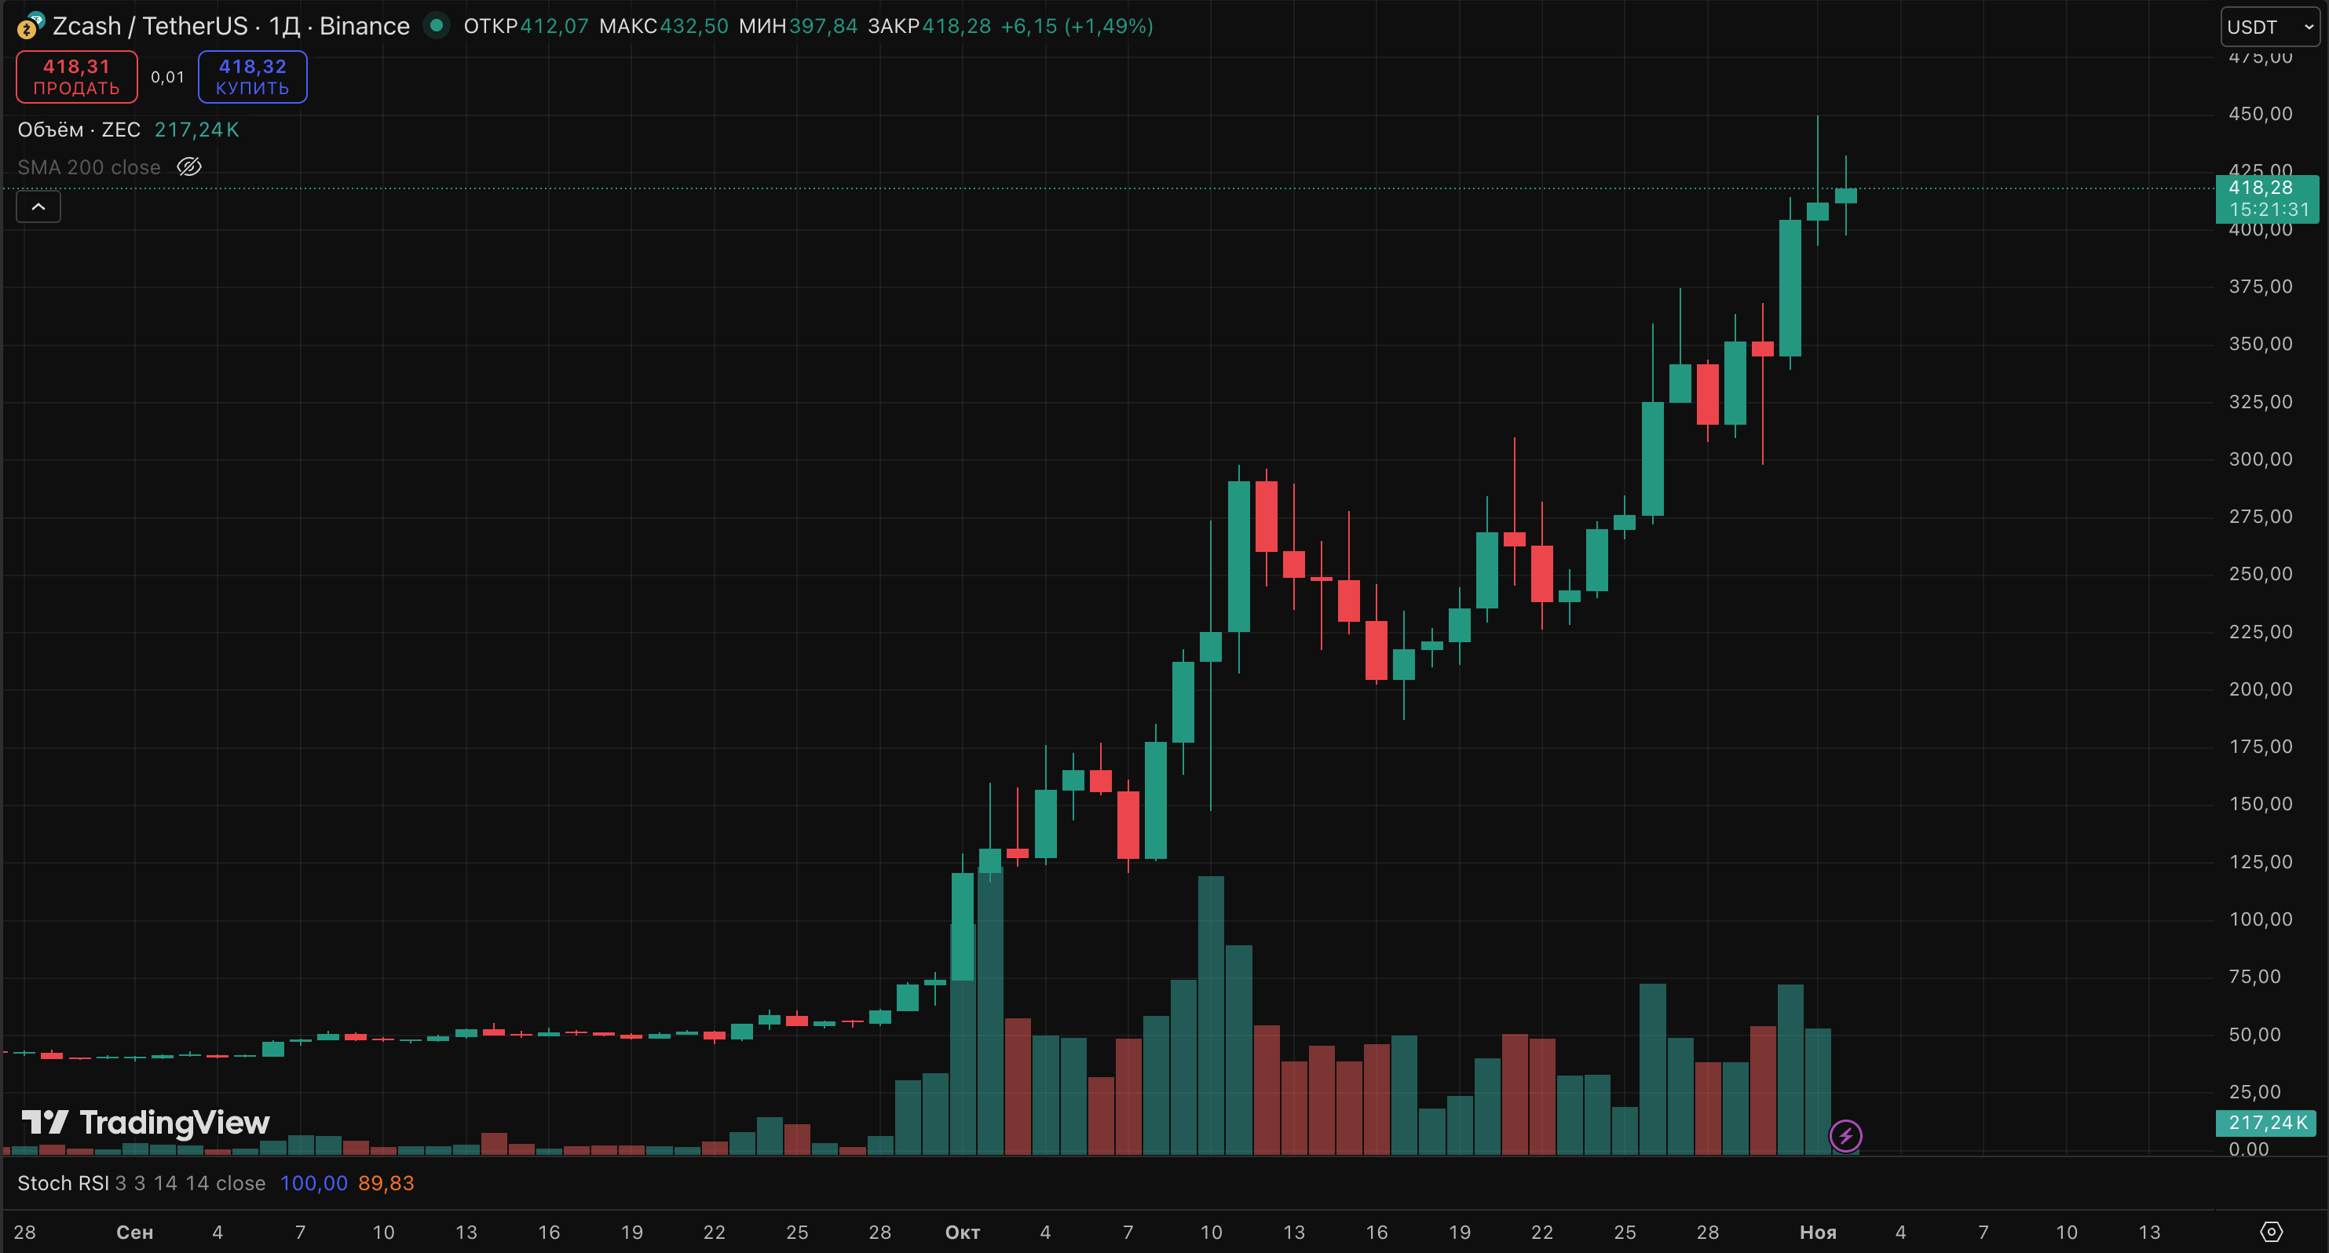Collapse the indicator legend with chevron

click(38, 206)
